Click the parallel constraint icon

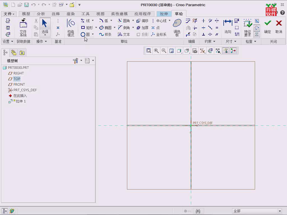click(217, 34)
